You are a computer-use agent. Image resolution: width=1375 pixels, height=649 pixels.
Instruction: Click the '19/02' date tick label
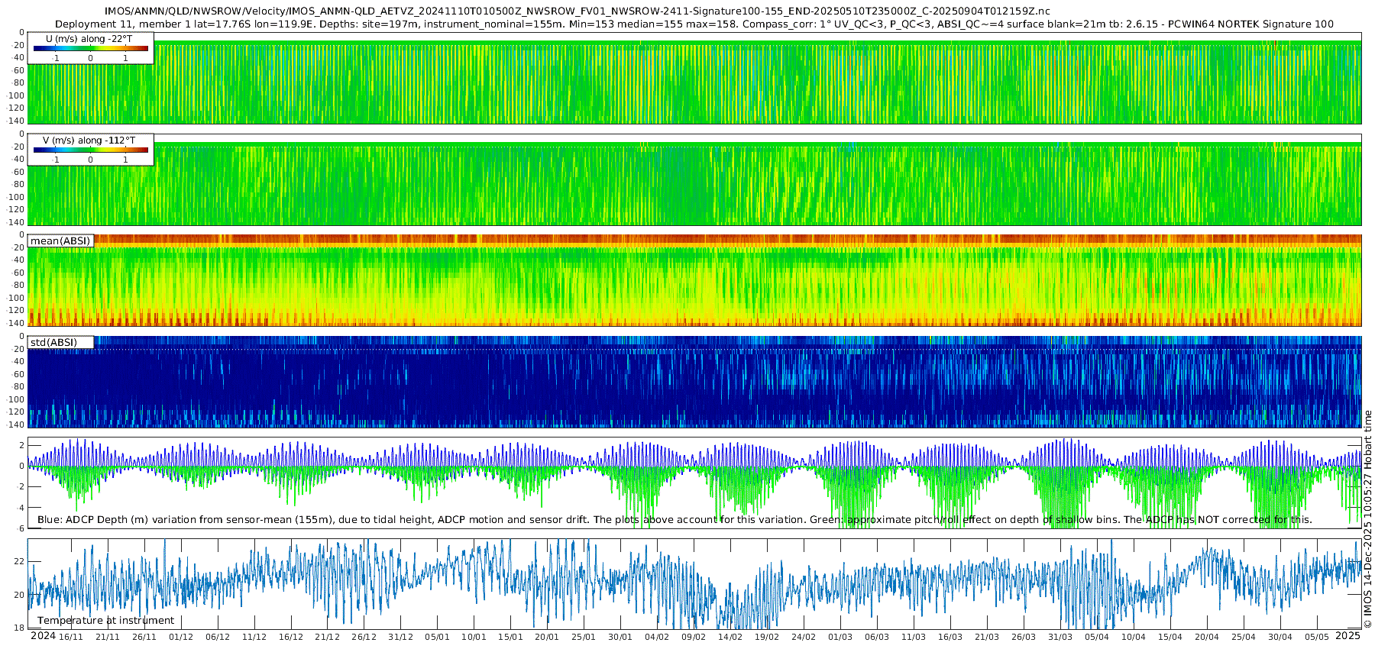click(767, 637)
